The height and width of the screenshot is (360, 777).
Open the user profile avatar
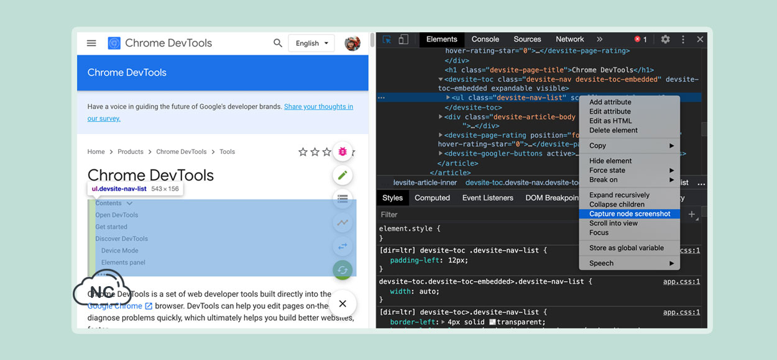pos(352,43)
